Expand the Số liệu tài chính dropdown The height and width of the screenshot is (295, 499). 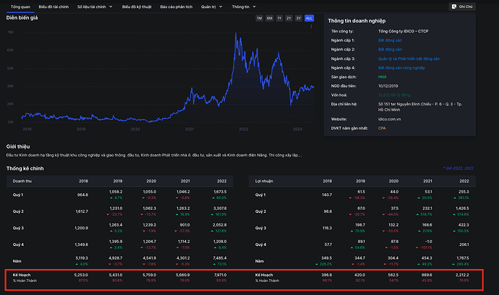coord(93,6)
